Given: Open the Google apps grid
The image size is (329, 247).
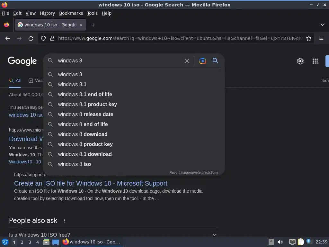Looking at the screenshot, I should (x=315, y=61).
